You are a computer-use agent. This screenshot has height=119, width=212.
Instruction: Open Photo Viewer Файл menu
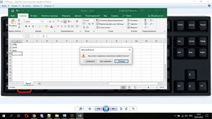(x=5, y=6)
